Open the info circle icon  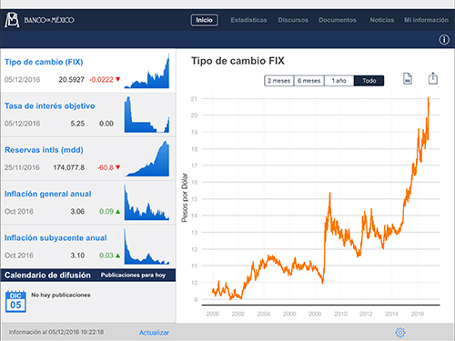click(x=444, y=40)
